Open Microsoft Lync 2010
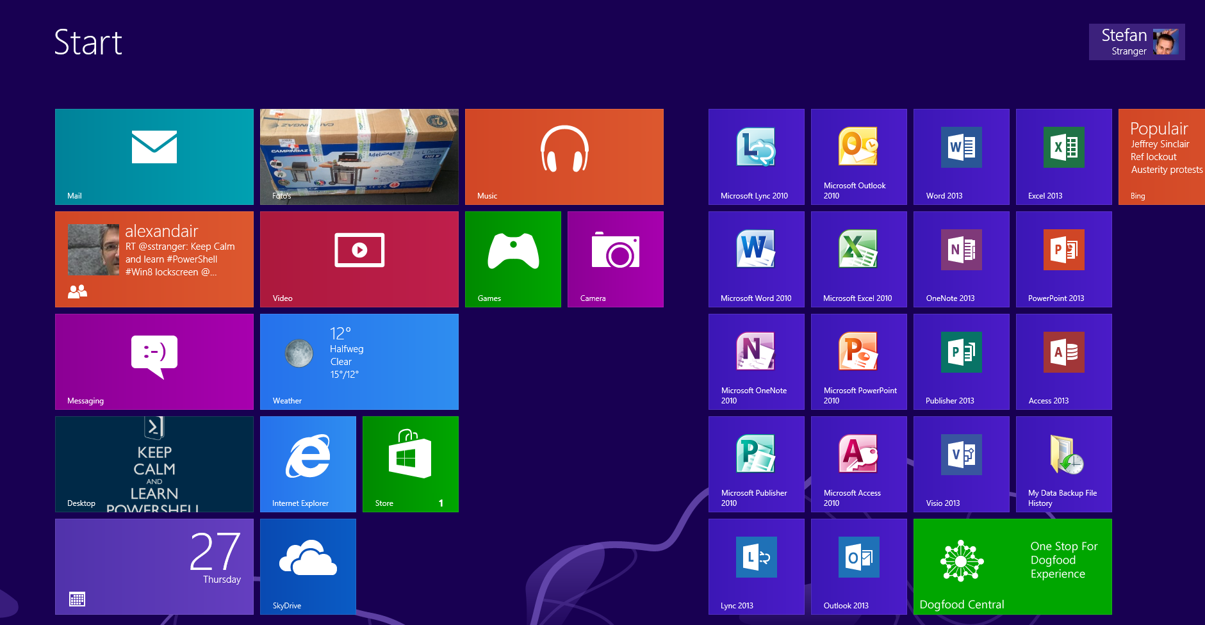The width and height of the screenshot is (1205, 625). point(756,156)
